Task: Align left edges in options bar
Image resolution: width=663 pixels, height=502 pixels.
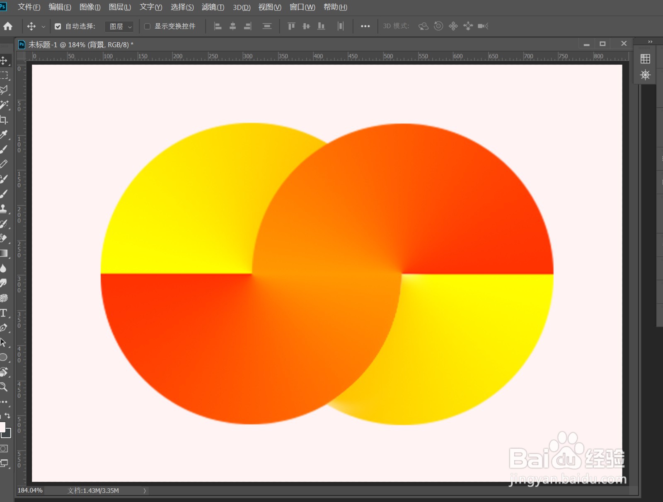Action: 218,26
